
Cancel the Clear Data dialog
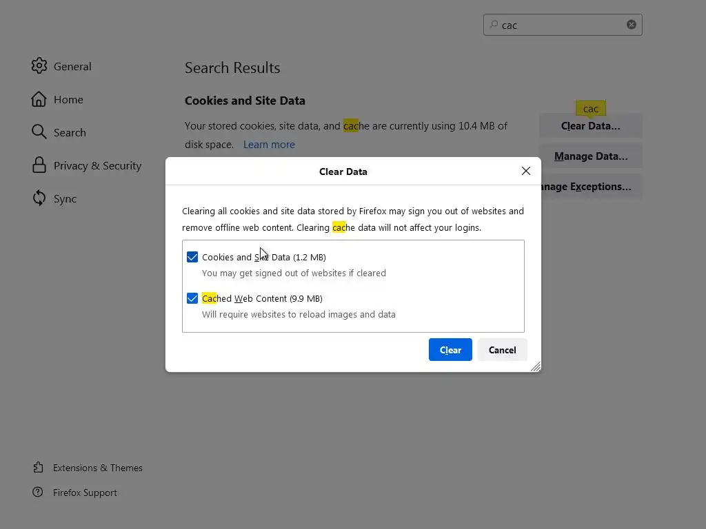(502, 349)
